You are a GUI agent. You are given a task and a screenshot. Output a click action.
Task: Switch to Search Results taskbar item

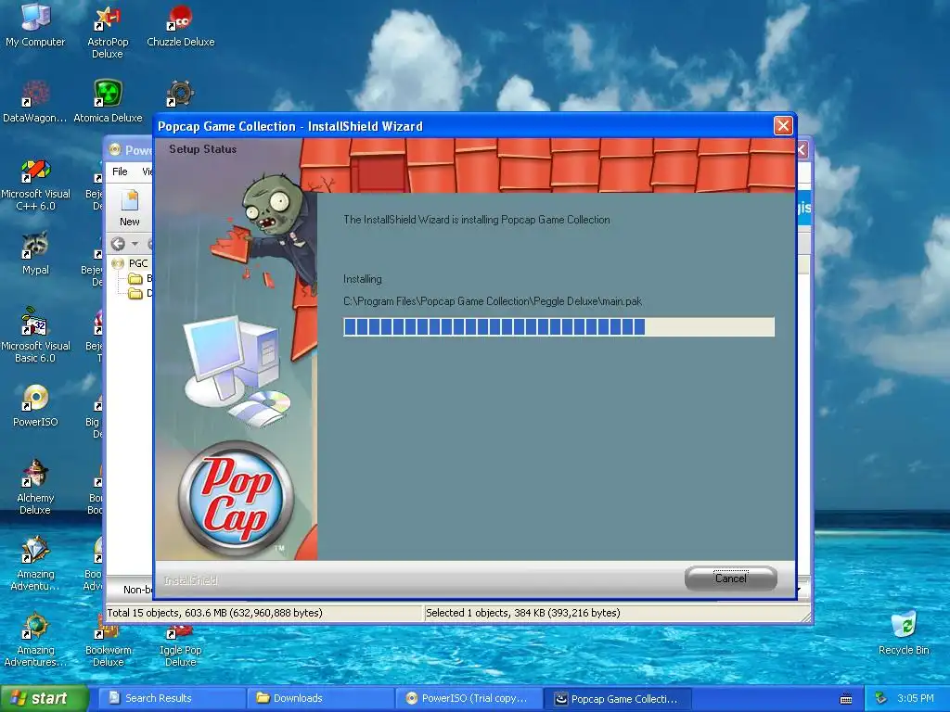(x=172, y=698)
